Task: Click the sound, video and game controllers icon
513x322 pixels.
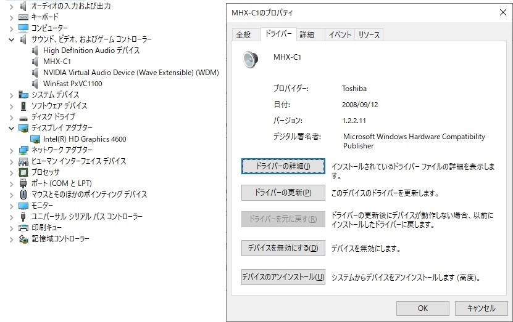Action: pos(23,39)
